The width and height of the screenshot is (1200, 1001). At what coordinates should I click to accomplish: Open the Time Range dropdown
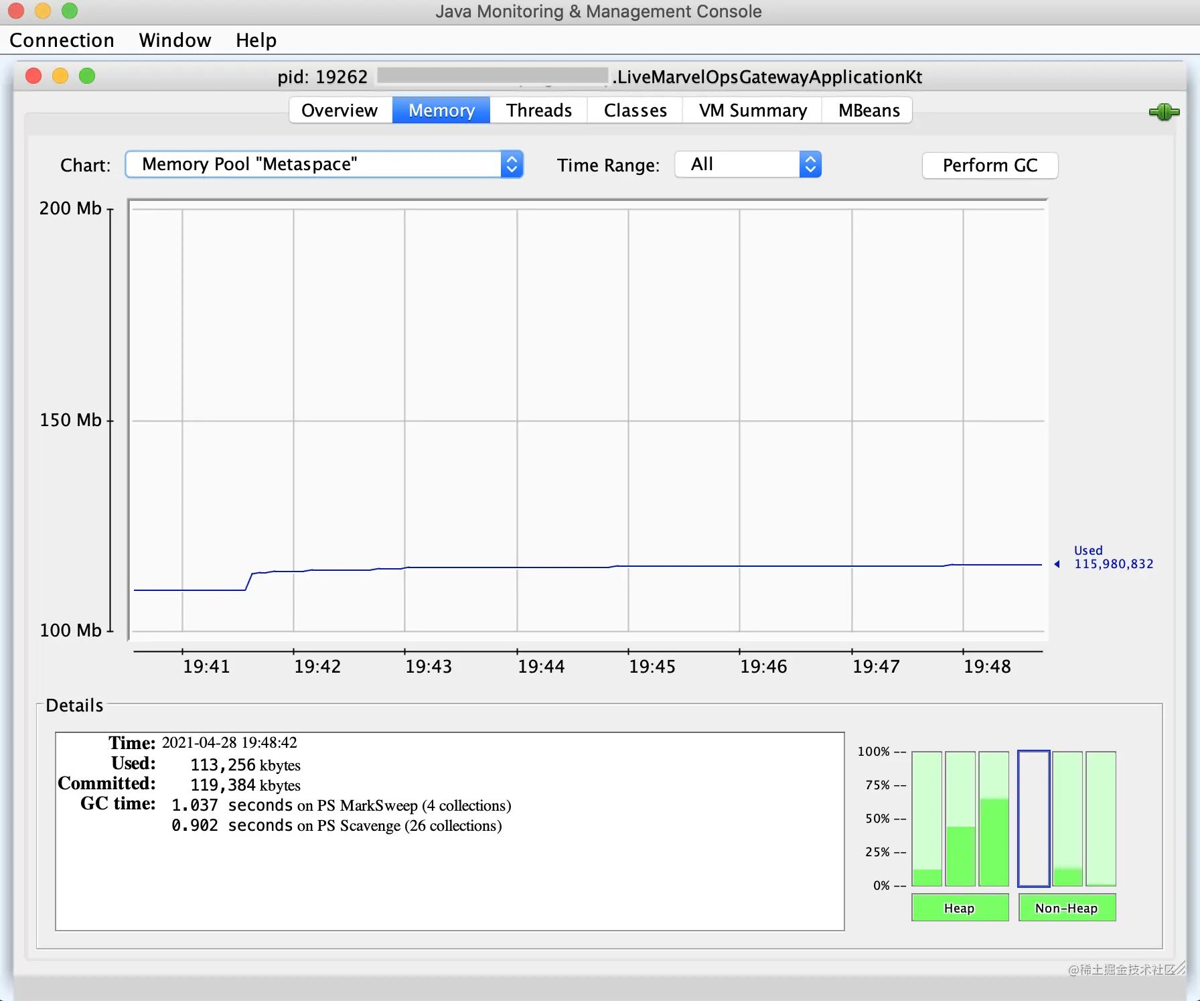tap(748, 164)
